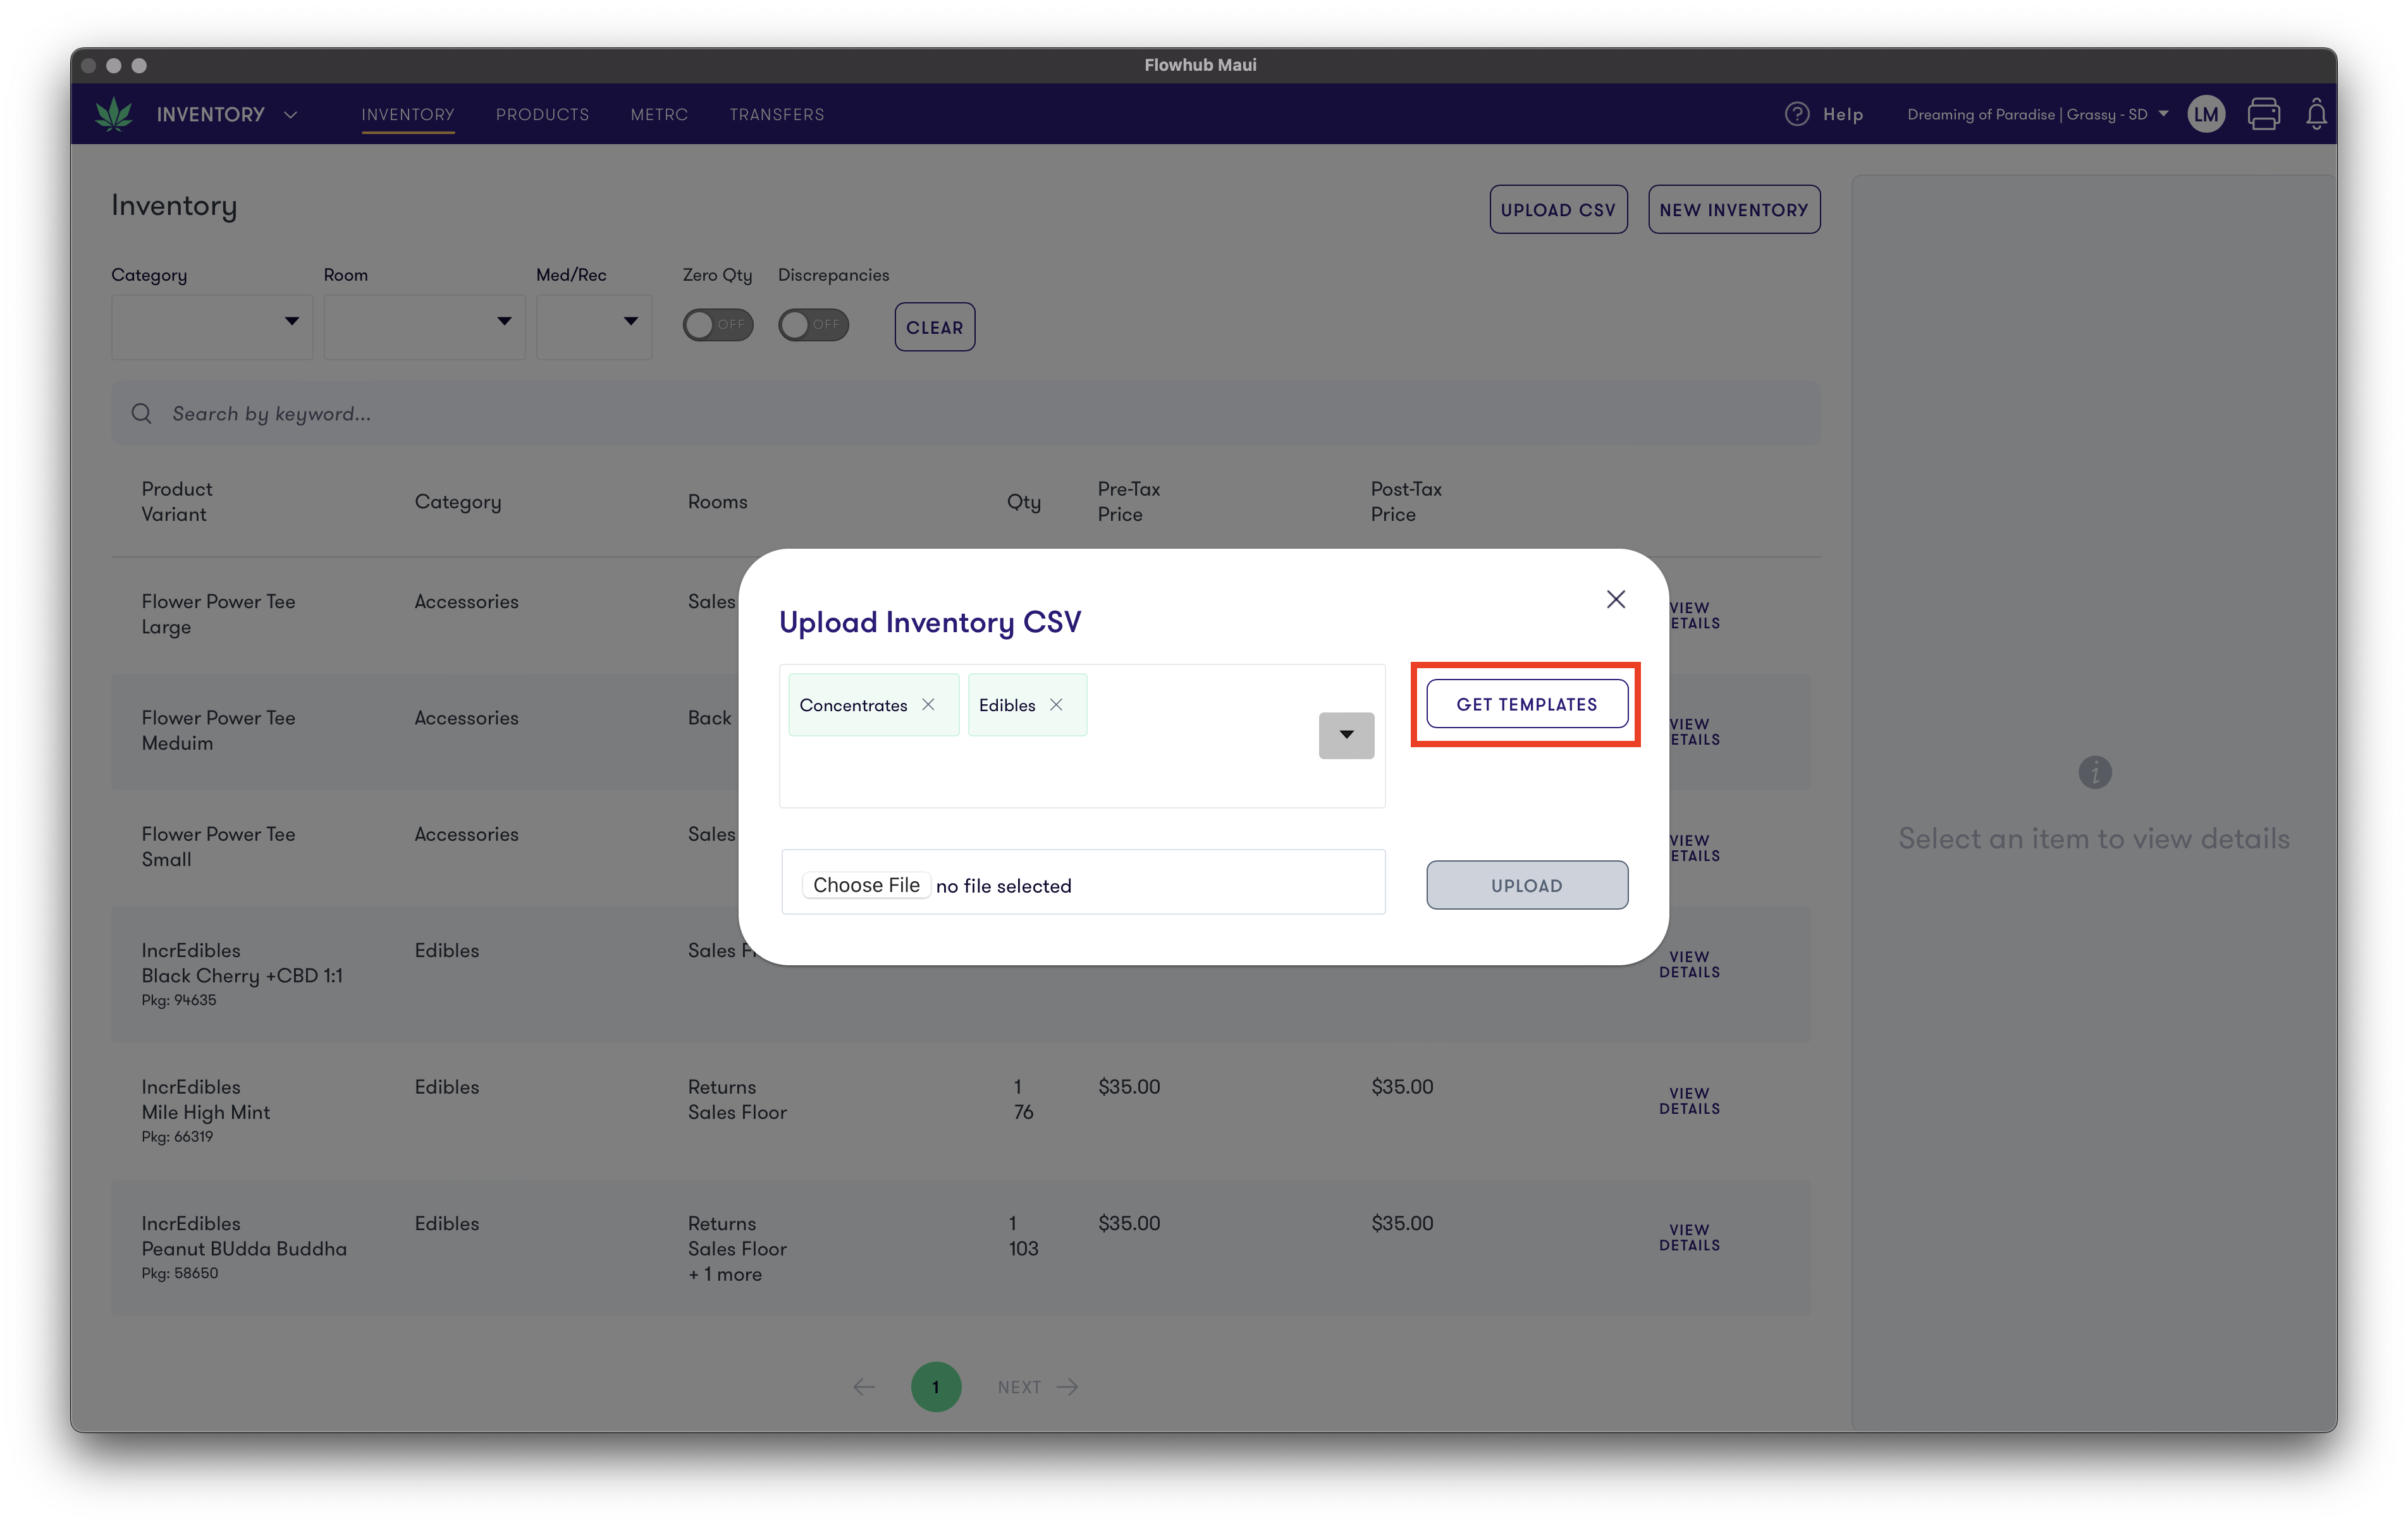The height and width of the screenshot is (1526, 2408).
Task: Open Help question mark icon
Action: coord(1796,114)
